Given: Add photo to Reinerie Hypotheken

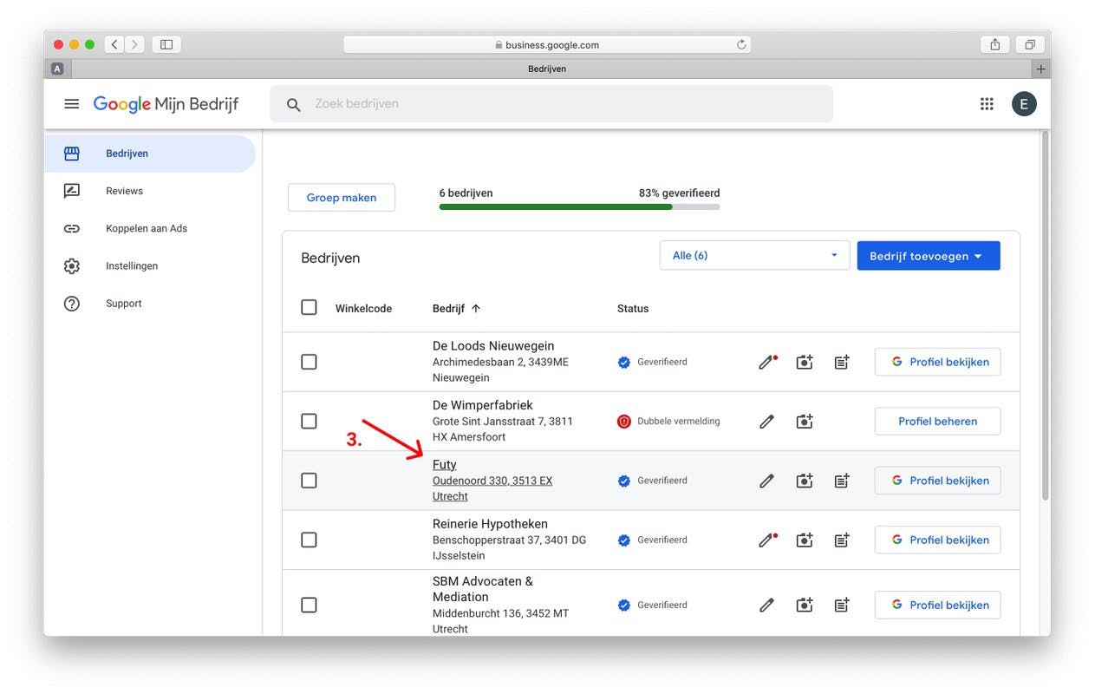Looking at the screenshot, I should coord(805,540).
